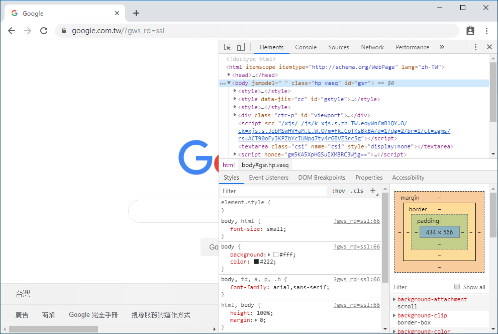This screenshot has width=498, height=334.
Task: Click the 商業 footer link
Action: tap(49, 315)
